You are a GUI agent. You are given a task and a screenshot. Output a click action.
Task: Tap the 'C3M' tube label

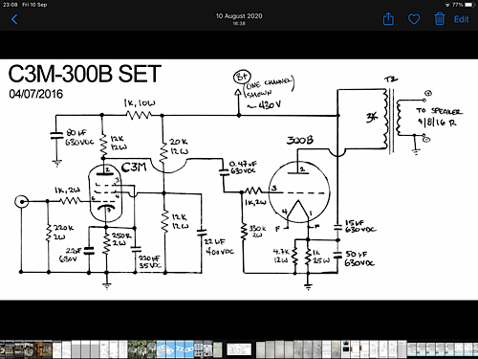tap(134, 167)
